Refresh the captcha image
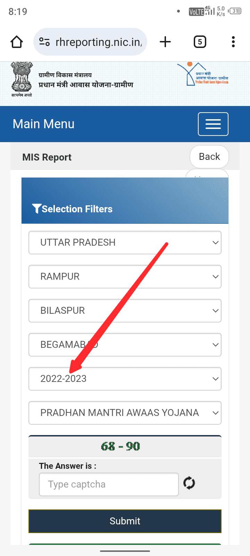Image resolution: width=250 pixels, height=556 pixels. click(189, 483)
